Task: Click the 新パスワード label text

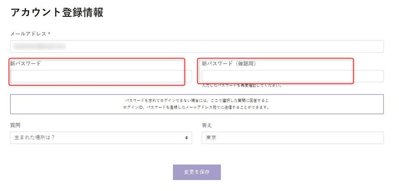Action: pyautogui.click(x=25, y=63)
